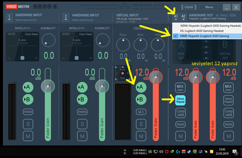Open the Steam tray icon

(189, 152)
